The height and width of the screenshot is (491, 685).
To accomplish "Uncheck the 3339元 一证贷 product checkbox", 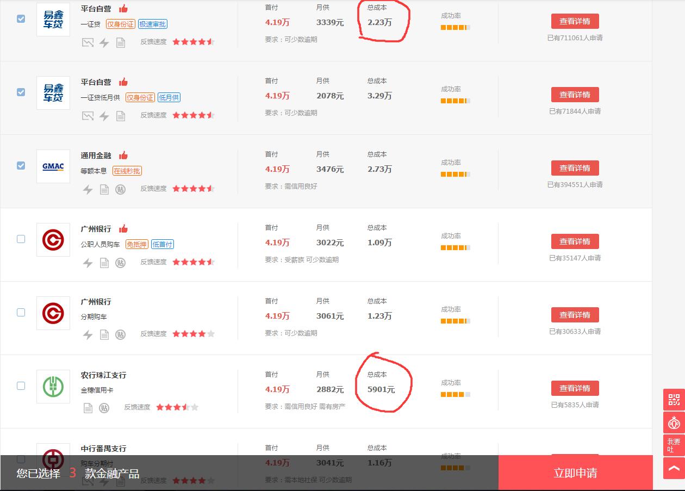I will point(21,18).
